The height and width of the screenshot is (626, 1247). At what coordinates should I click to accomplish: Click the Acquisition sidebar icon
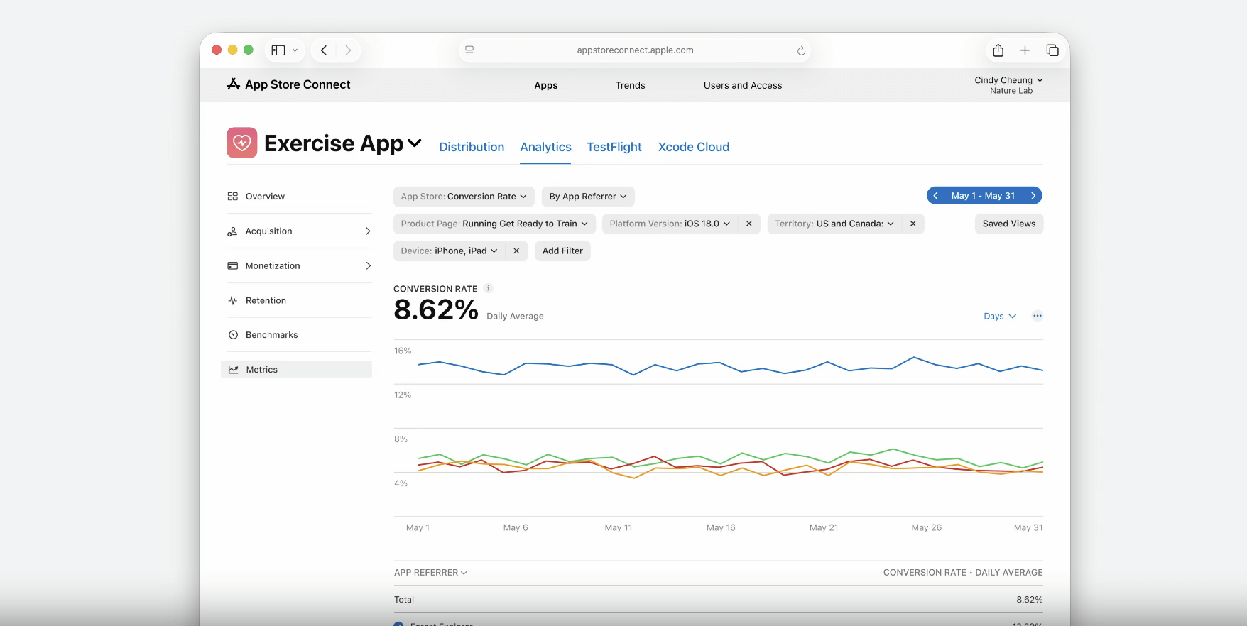coord(232,231)
